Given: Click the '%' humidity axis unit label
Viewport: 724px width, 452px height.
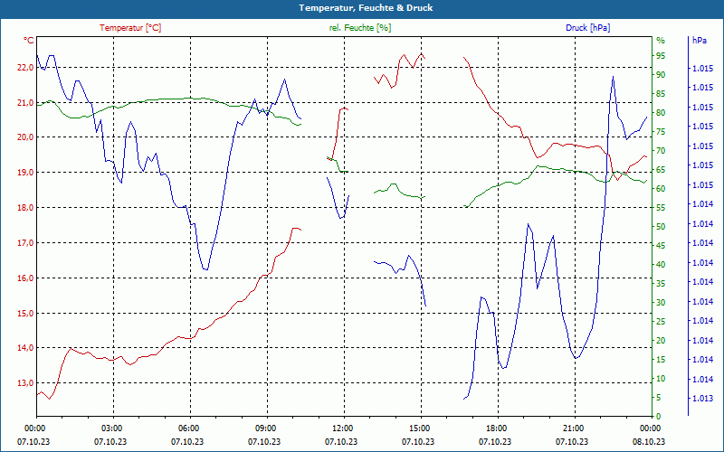Looking at the screenshot, I should [661, 41].
